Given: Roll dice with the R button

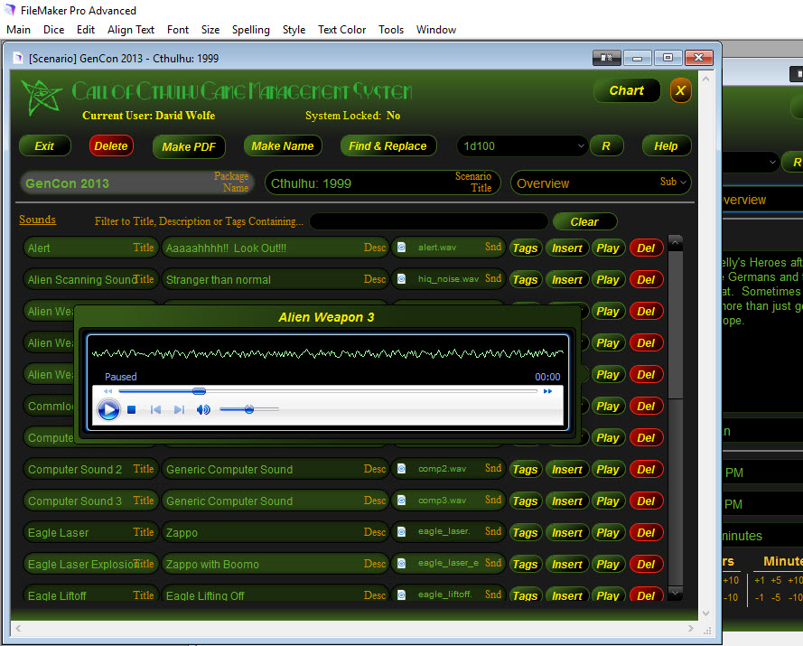Looking at the screenshot, I should click(606, 146).
